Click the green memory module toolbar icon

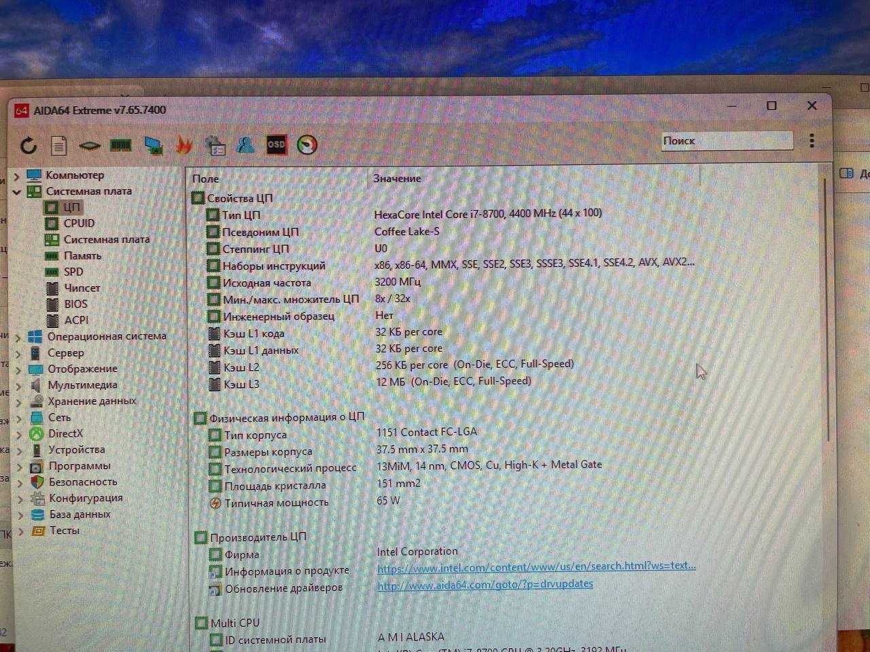point(121,145)
